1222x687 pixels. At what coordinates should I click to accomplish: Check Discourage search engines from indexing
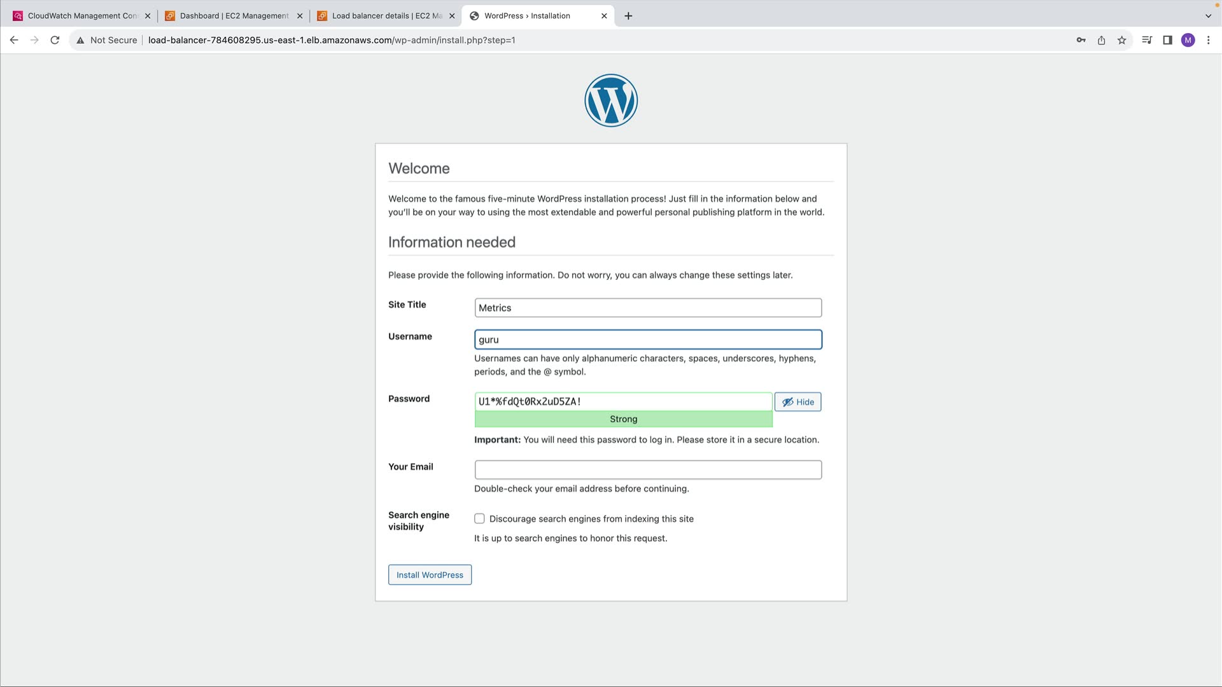click(x=479, y=519)
